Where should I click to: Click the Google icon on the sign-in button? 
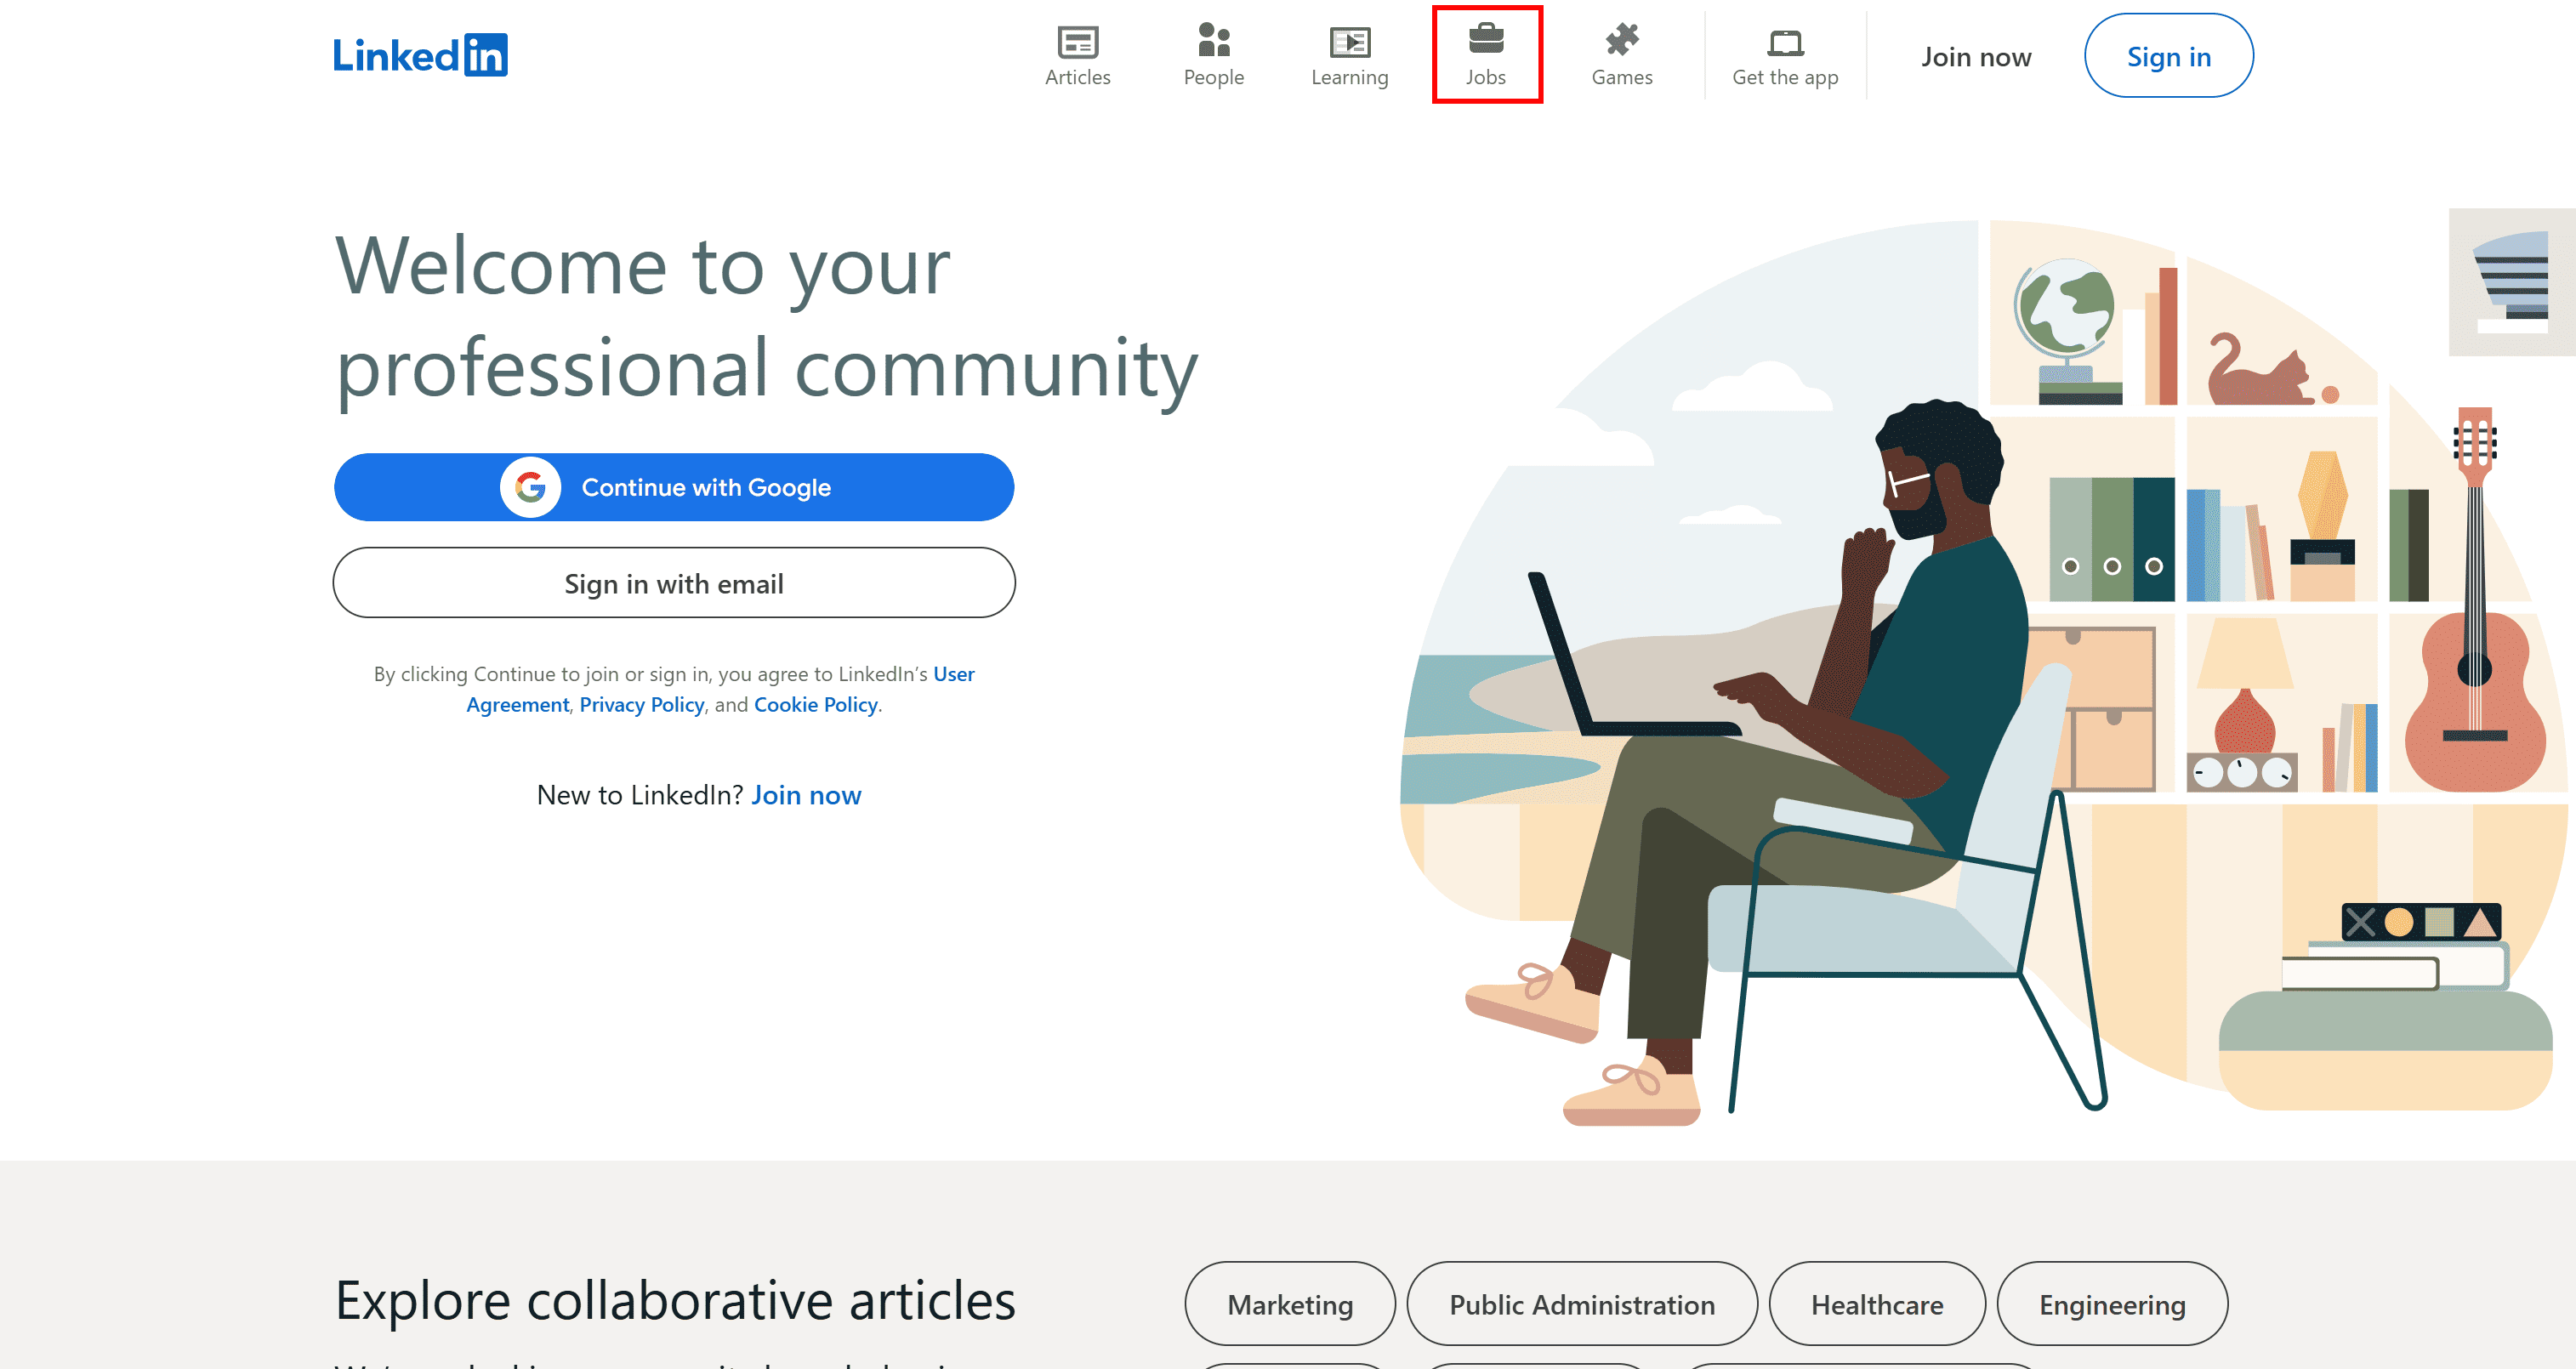[530, 487]
